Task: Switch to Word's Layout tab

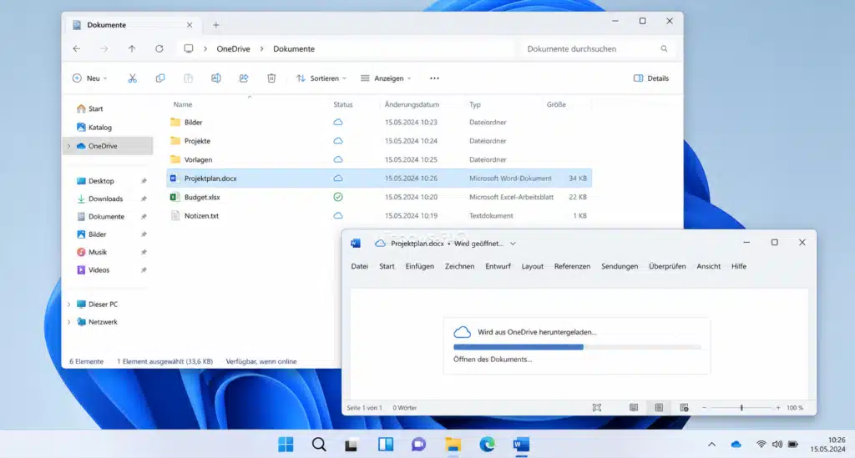Action: [x=532, y=266]
